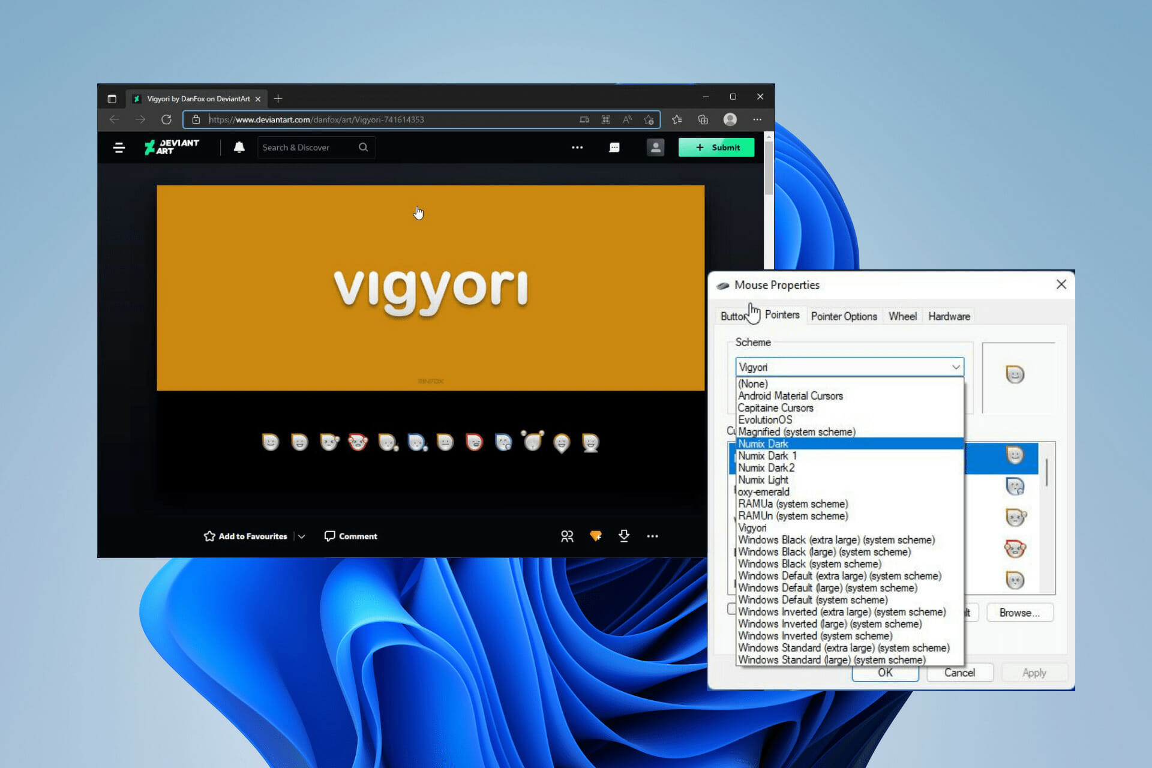
Task: Open the browser favorites list
Action: (x=677, y=119)
